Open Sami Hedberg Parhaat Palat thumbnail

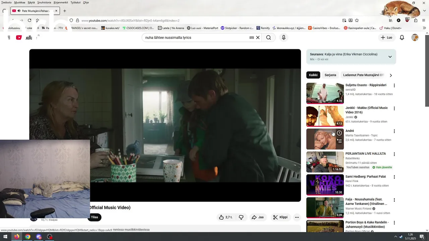click(325, 185)
